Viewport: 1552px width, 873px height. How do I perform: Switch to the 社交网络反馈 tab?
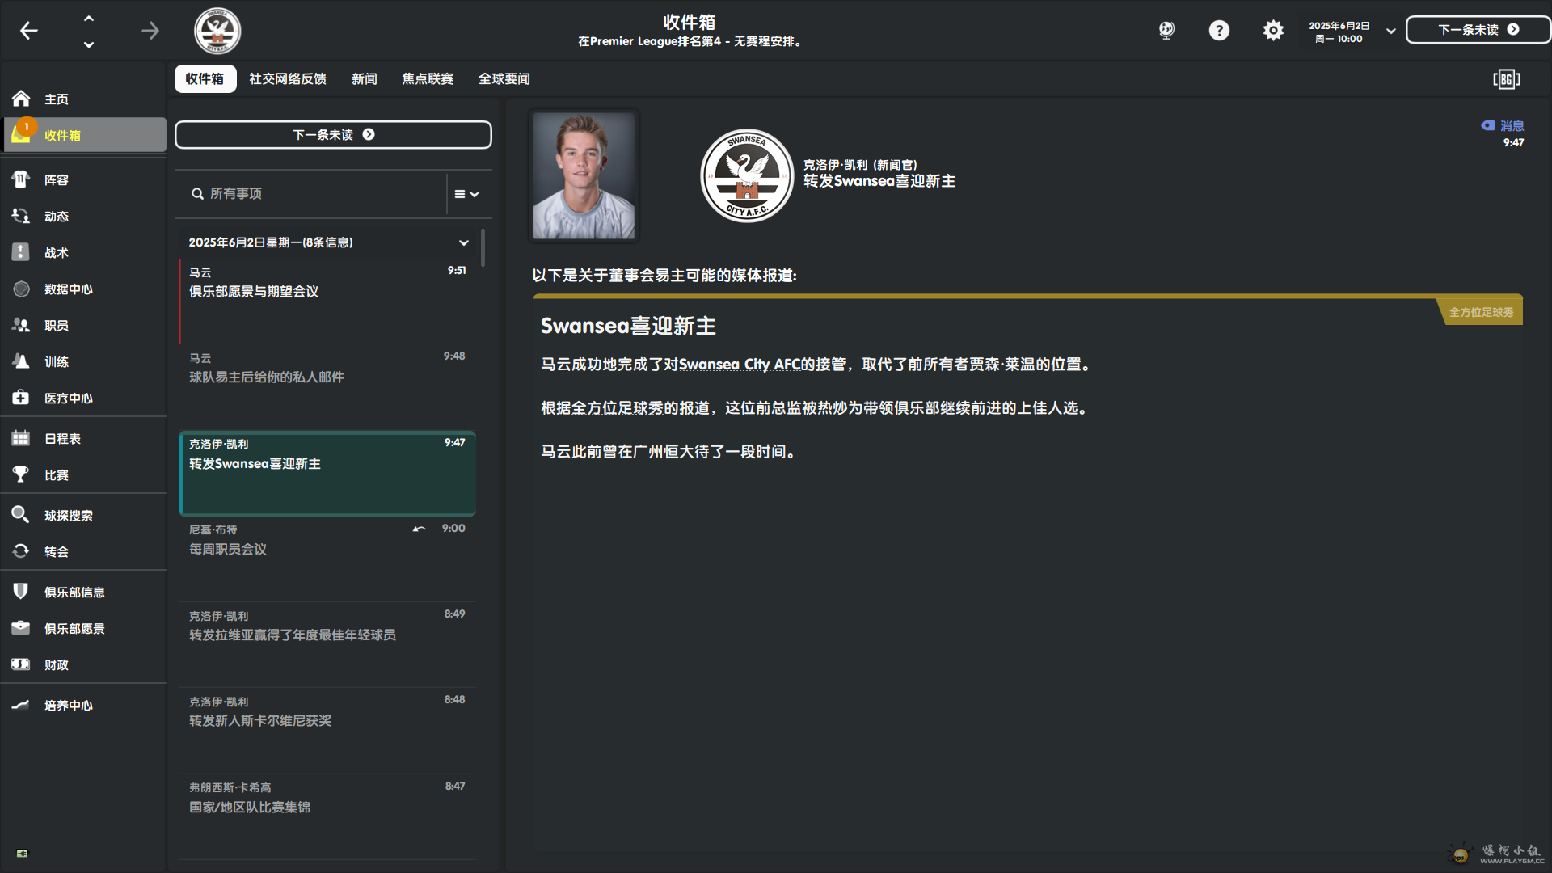[288, 78]
